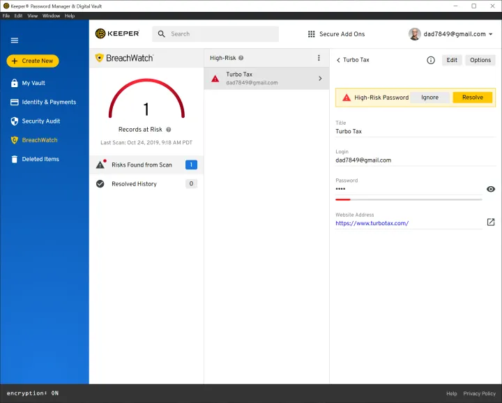The height and width of the screenshot is (403, 502).
Task: Open Turbo Tax website via launch icon
Action: coord(490,222)
